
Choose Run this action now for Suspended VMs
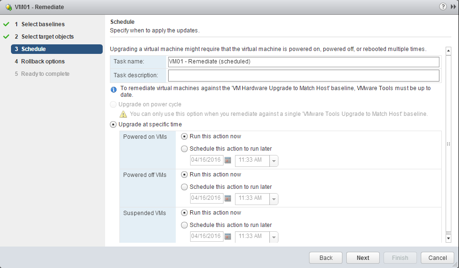click(x=184, y=213)
